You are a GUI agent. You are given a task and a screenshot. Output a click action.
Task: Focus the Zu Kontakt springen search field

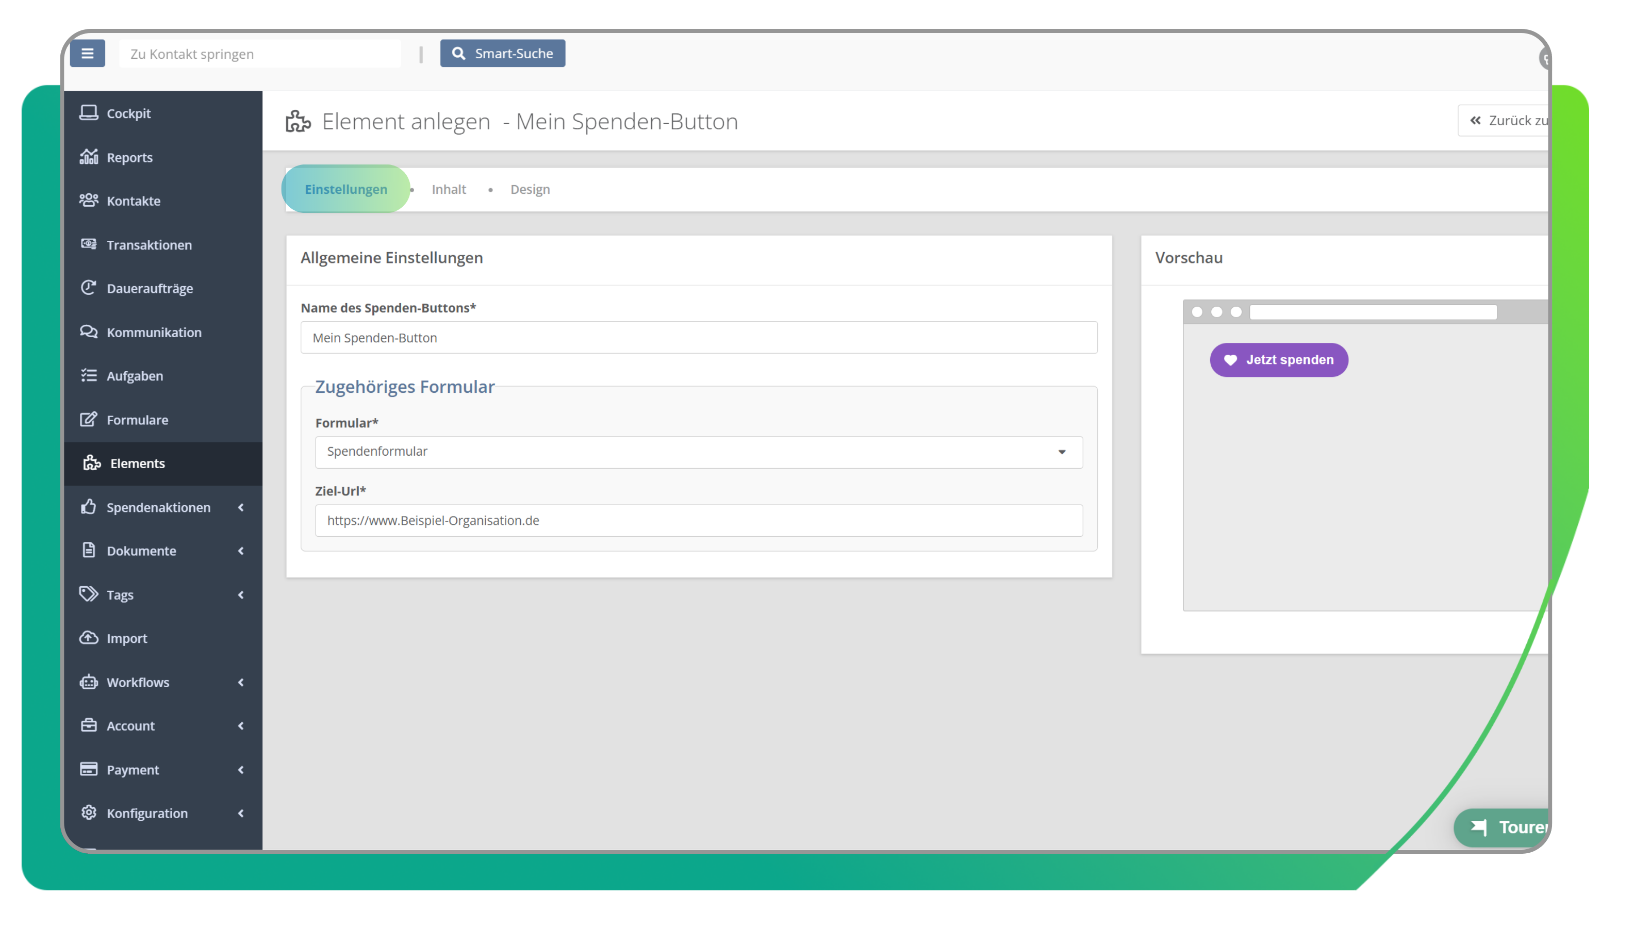pos(259,55)
